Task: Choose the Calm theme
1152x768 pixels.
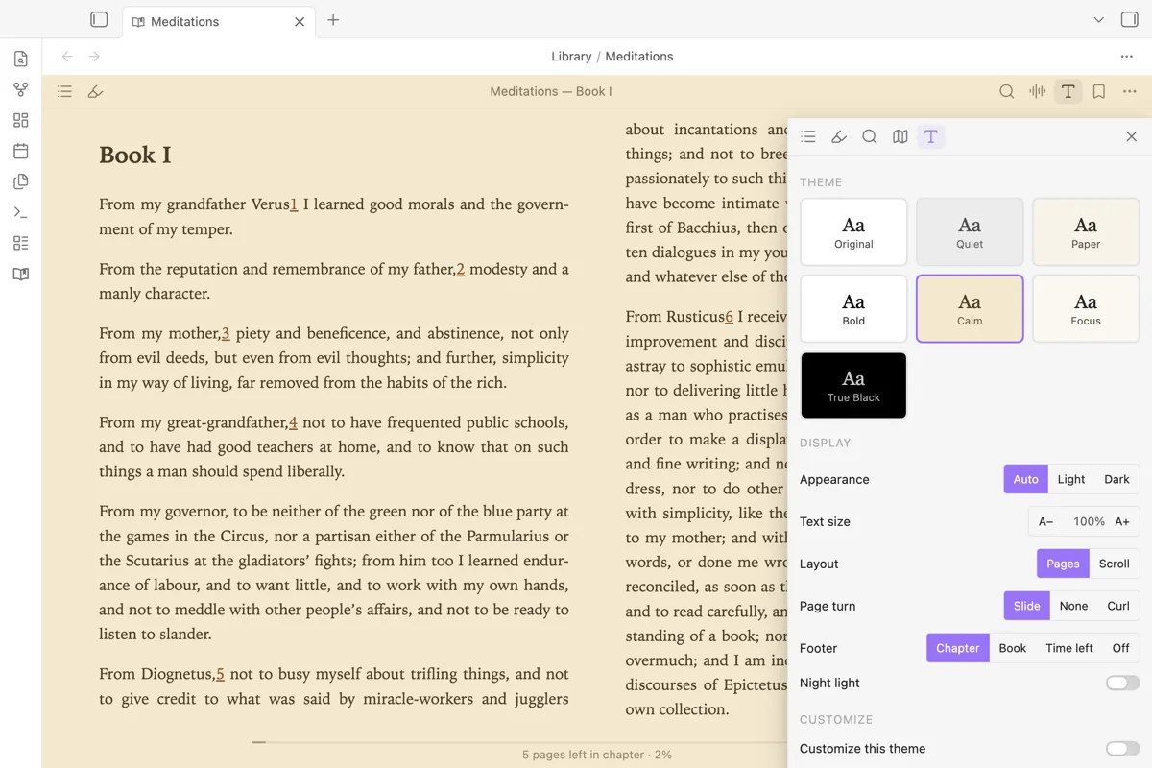Action: (970, 309)
